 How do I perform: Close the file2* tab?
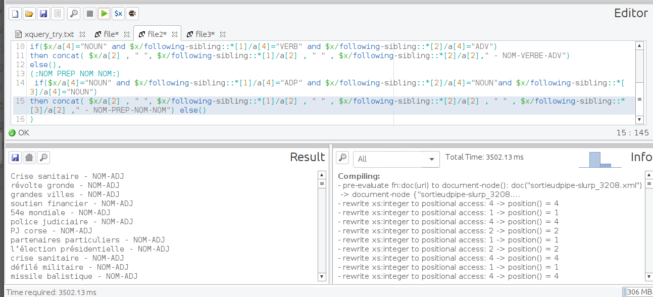175,35
